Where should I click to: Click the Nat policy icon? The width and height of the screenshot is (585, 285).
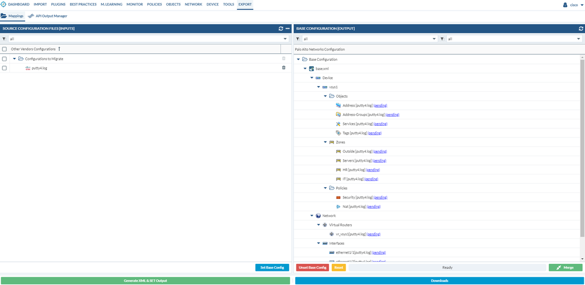click(338, 207)
